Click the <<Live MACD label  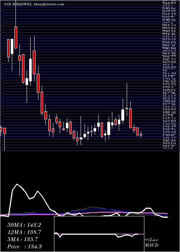152,243
